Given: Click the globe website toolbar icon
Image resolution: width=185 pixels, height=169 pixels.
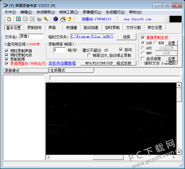Looking at the screenshot, I should coord(56,19).
